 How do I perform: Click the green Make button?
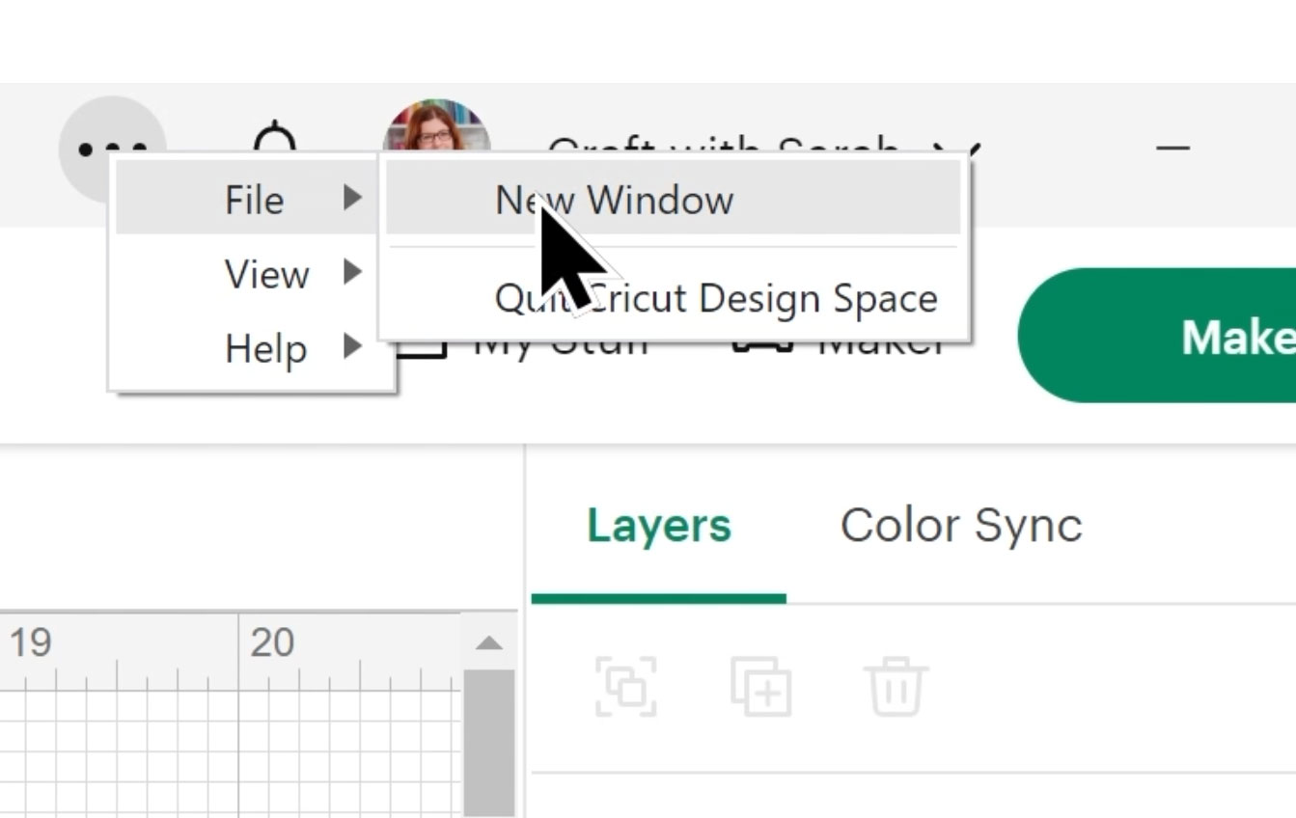pyautogui.click(x=1158, y=336)
